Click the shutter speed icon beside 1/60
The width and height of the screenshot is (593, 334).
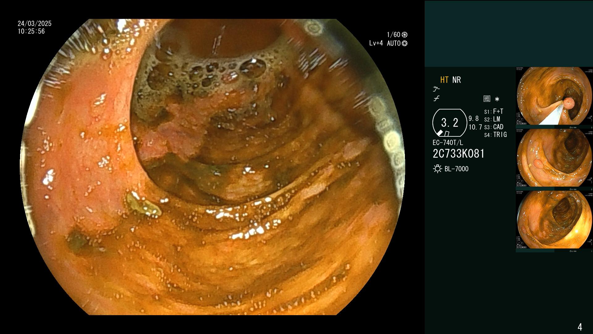(405, 35)
